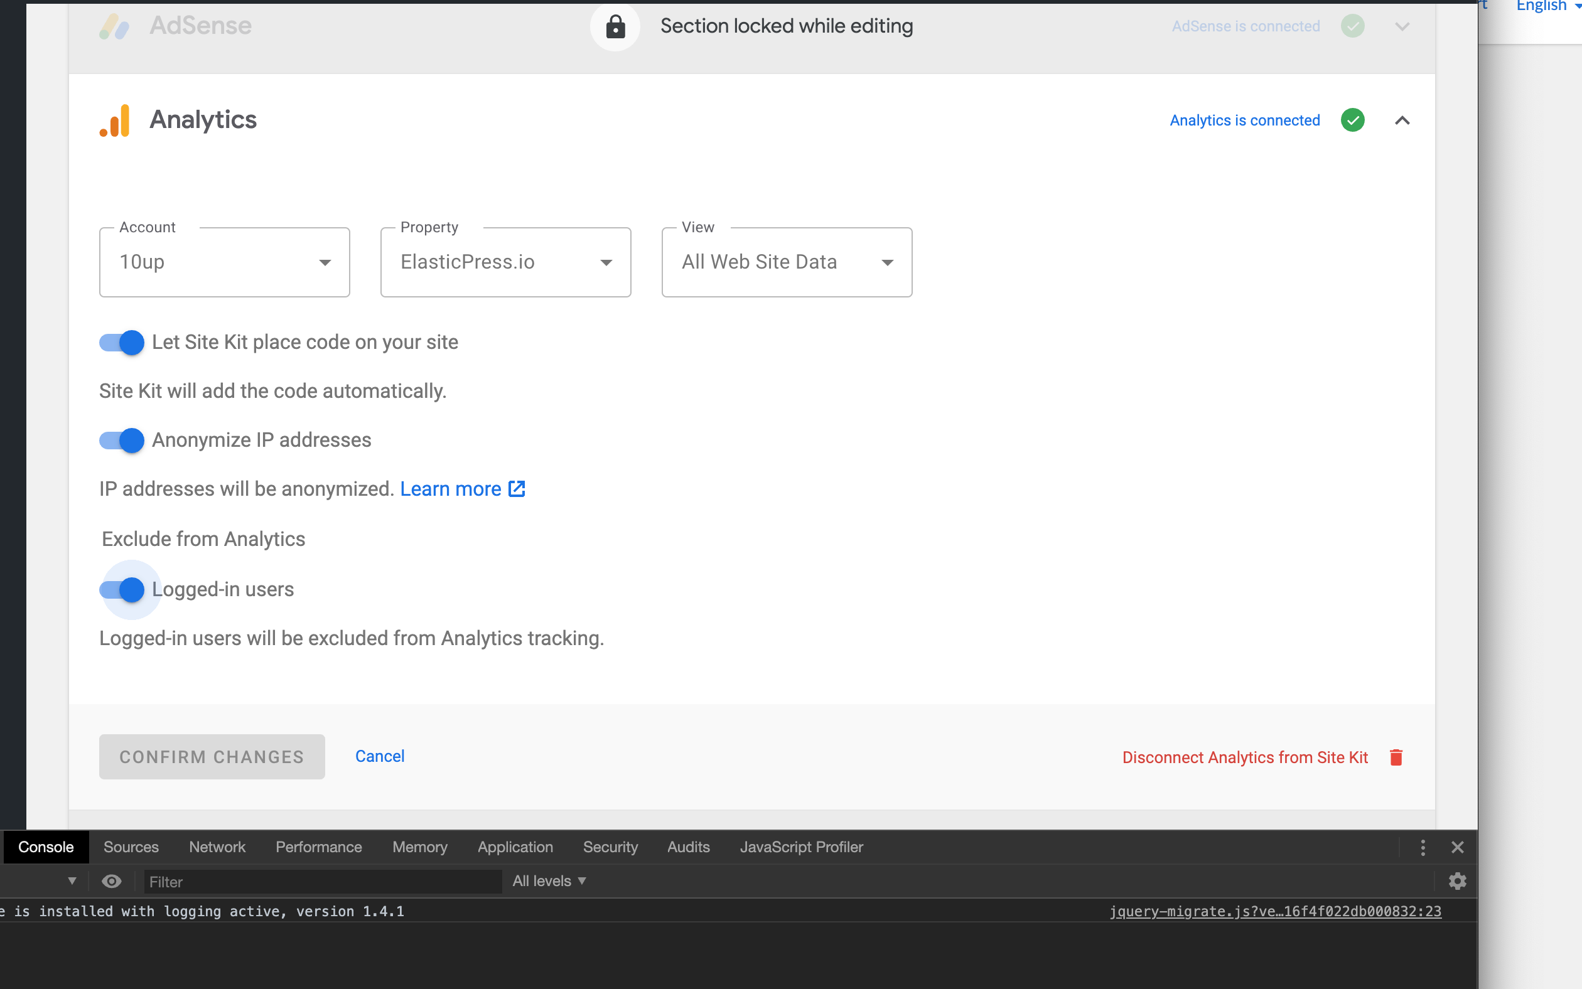Screen dimensions: 1582x989
Task: Click the Analytics is connected link
Action: coord(1244,120)
